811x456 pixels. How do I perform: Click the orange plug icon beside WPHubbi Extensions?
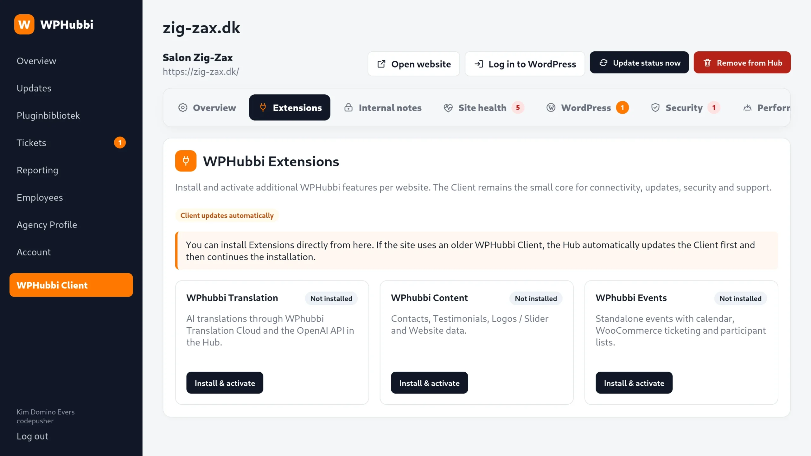pos(186,161)
